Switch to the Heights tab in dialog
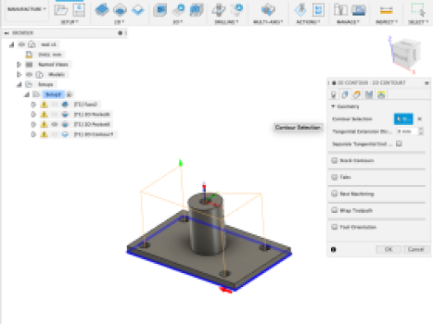The height and width of the screenshot is (324, 433). click(x=356, y=95)
